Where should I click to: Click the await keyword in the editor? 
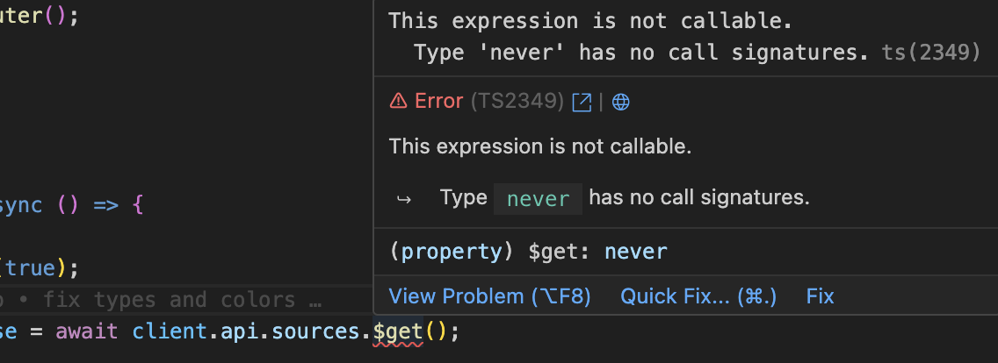coord(88,333)
